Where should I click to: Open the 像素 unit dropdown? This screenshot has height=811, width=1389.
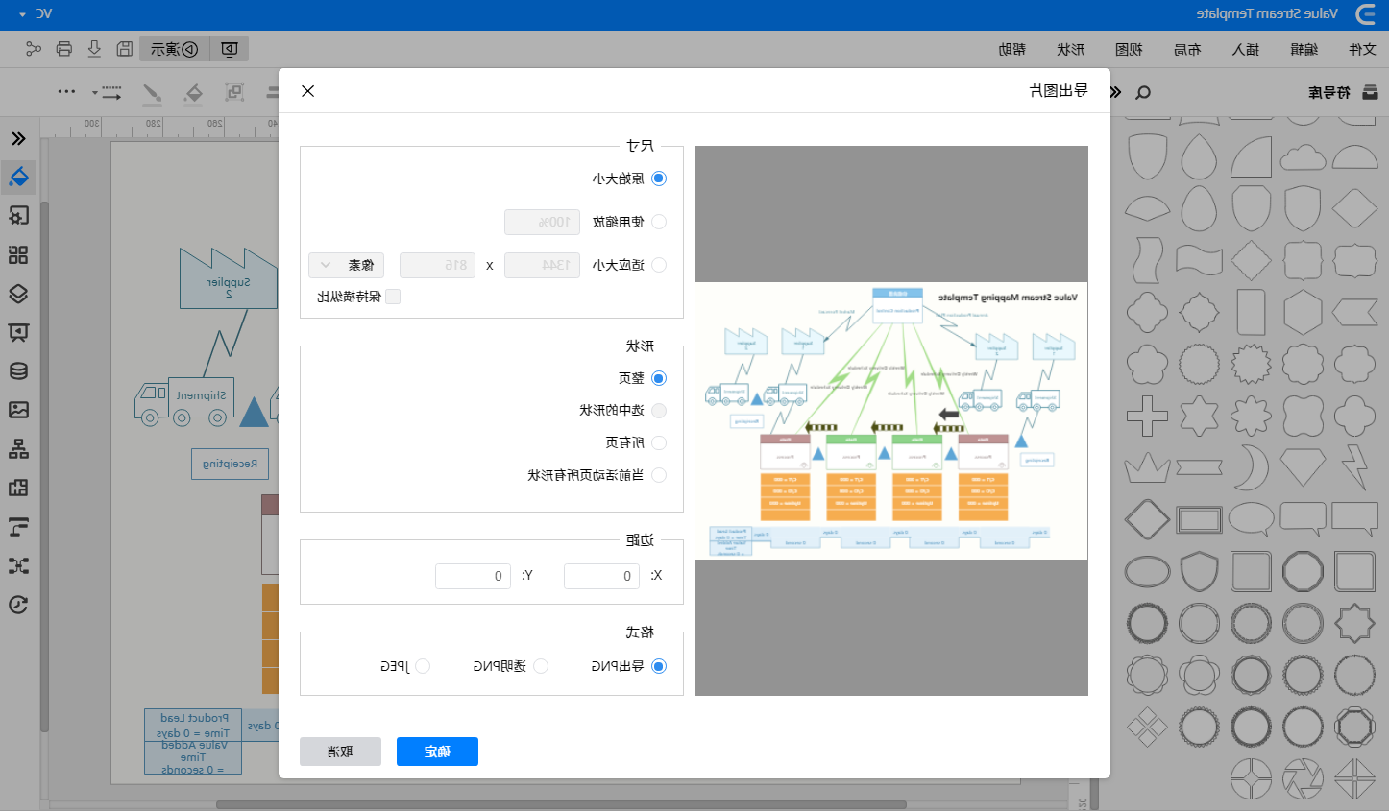pos(347,265)
